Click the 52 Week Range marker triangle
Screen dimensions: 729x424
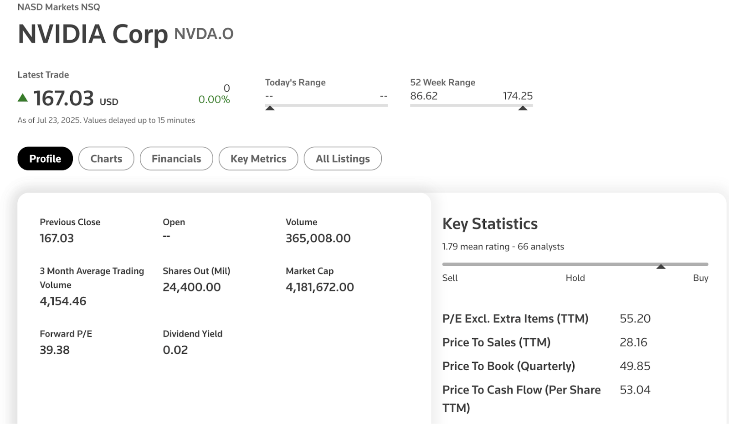(x=523, y=108)
